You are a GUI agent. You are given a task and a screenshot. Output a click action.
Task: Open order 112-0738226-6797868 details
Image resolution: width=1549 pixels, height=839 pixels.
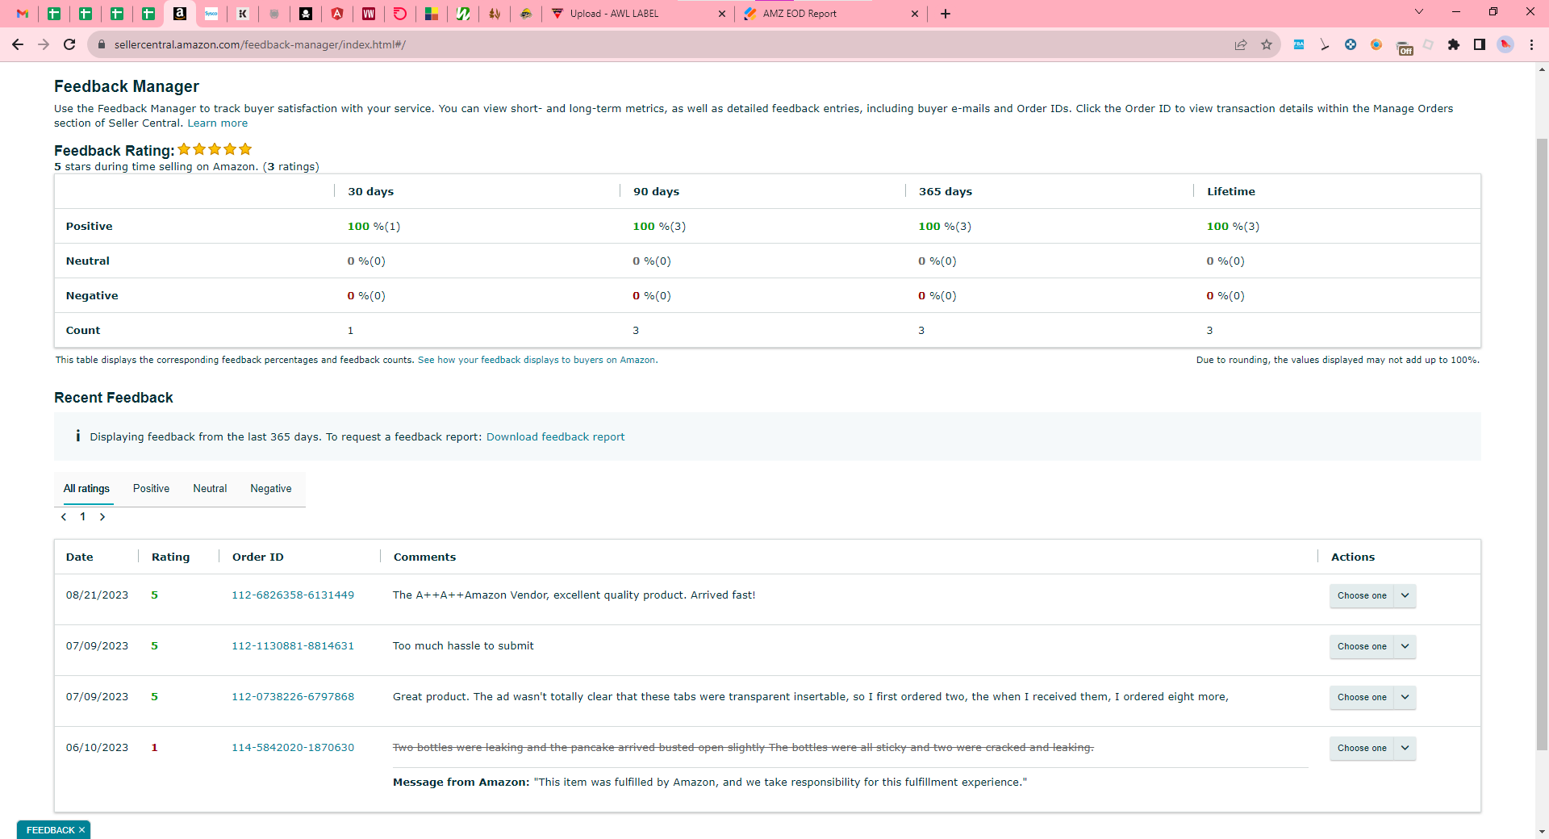point(293,697)
